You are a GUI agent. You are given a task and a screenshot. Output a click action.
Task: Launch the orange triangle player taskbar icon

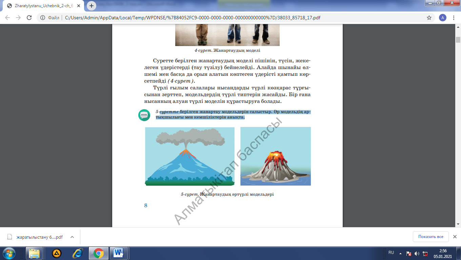tap(57, 253)
